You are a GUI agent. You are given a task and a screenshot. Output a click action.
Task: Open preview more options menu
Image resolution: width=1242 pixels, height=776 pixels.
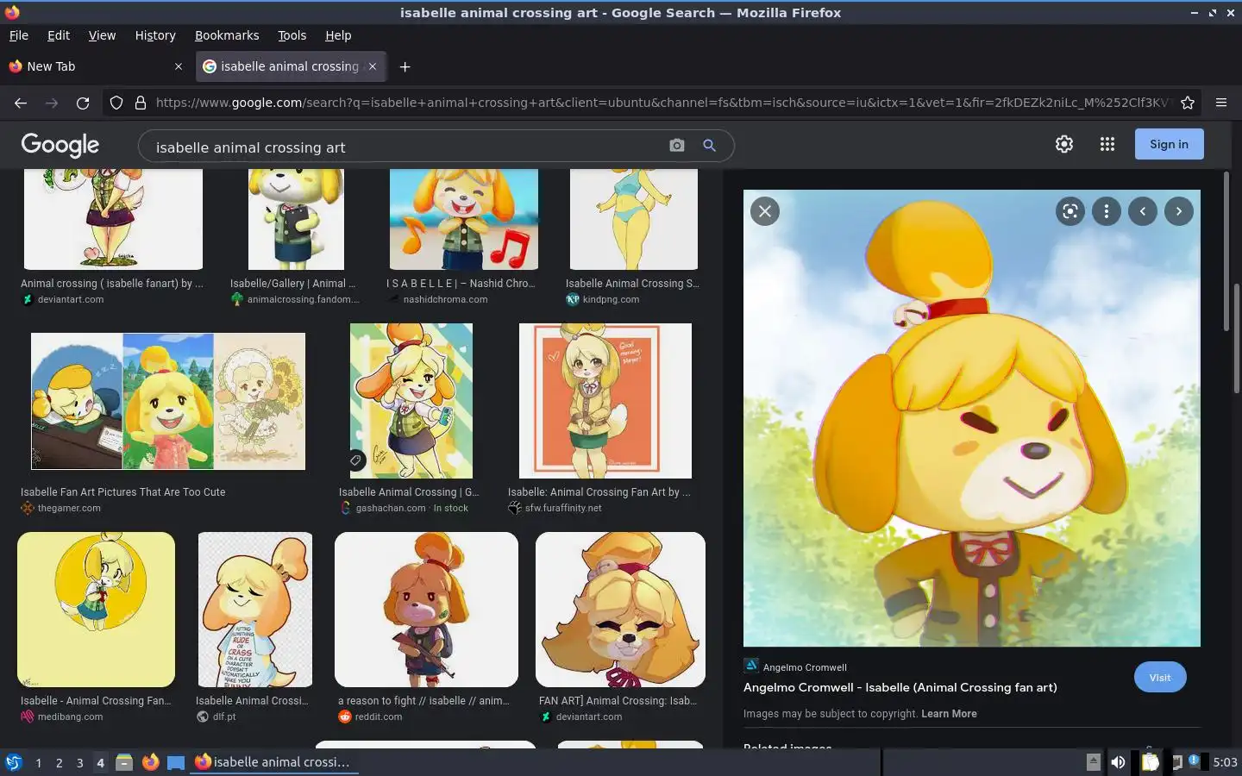pos(1107,211)
